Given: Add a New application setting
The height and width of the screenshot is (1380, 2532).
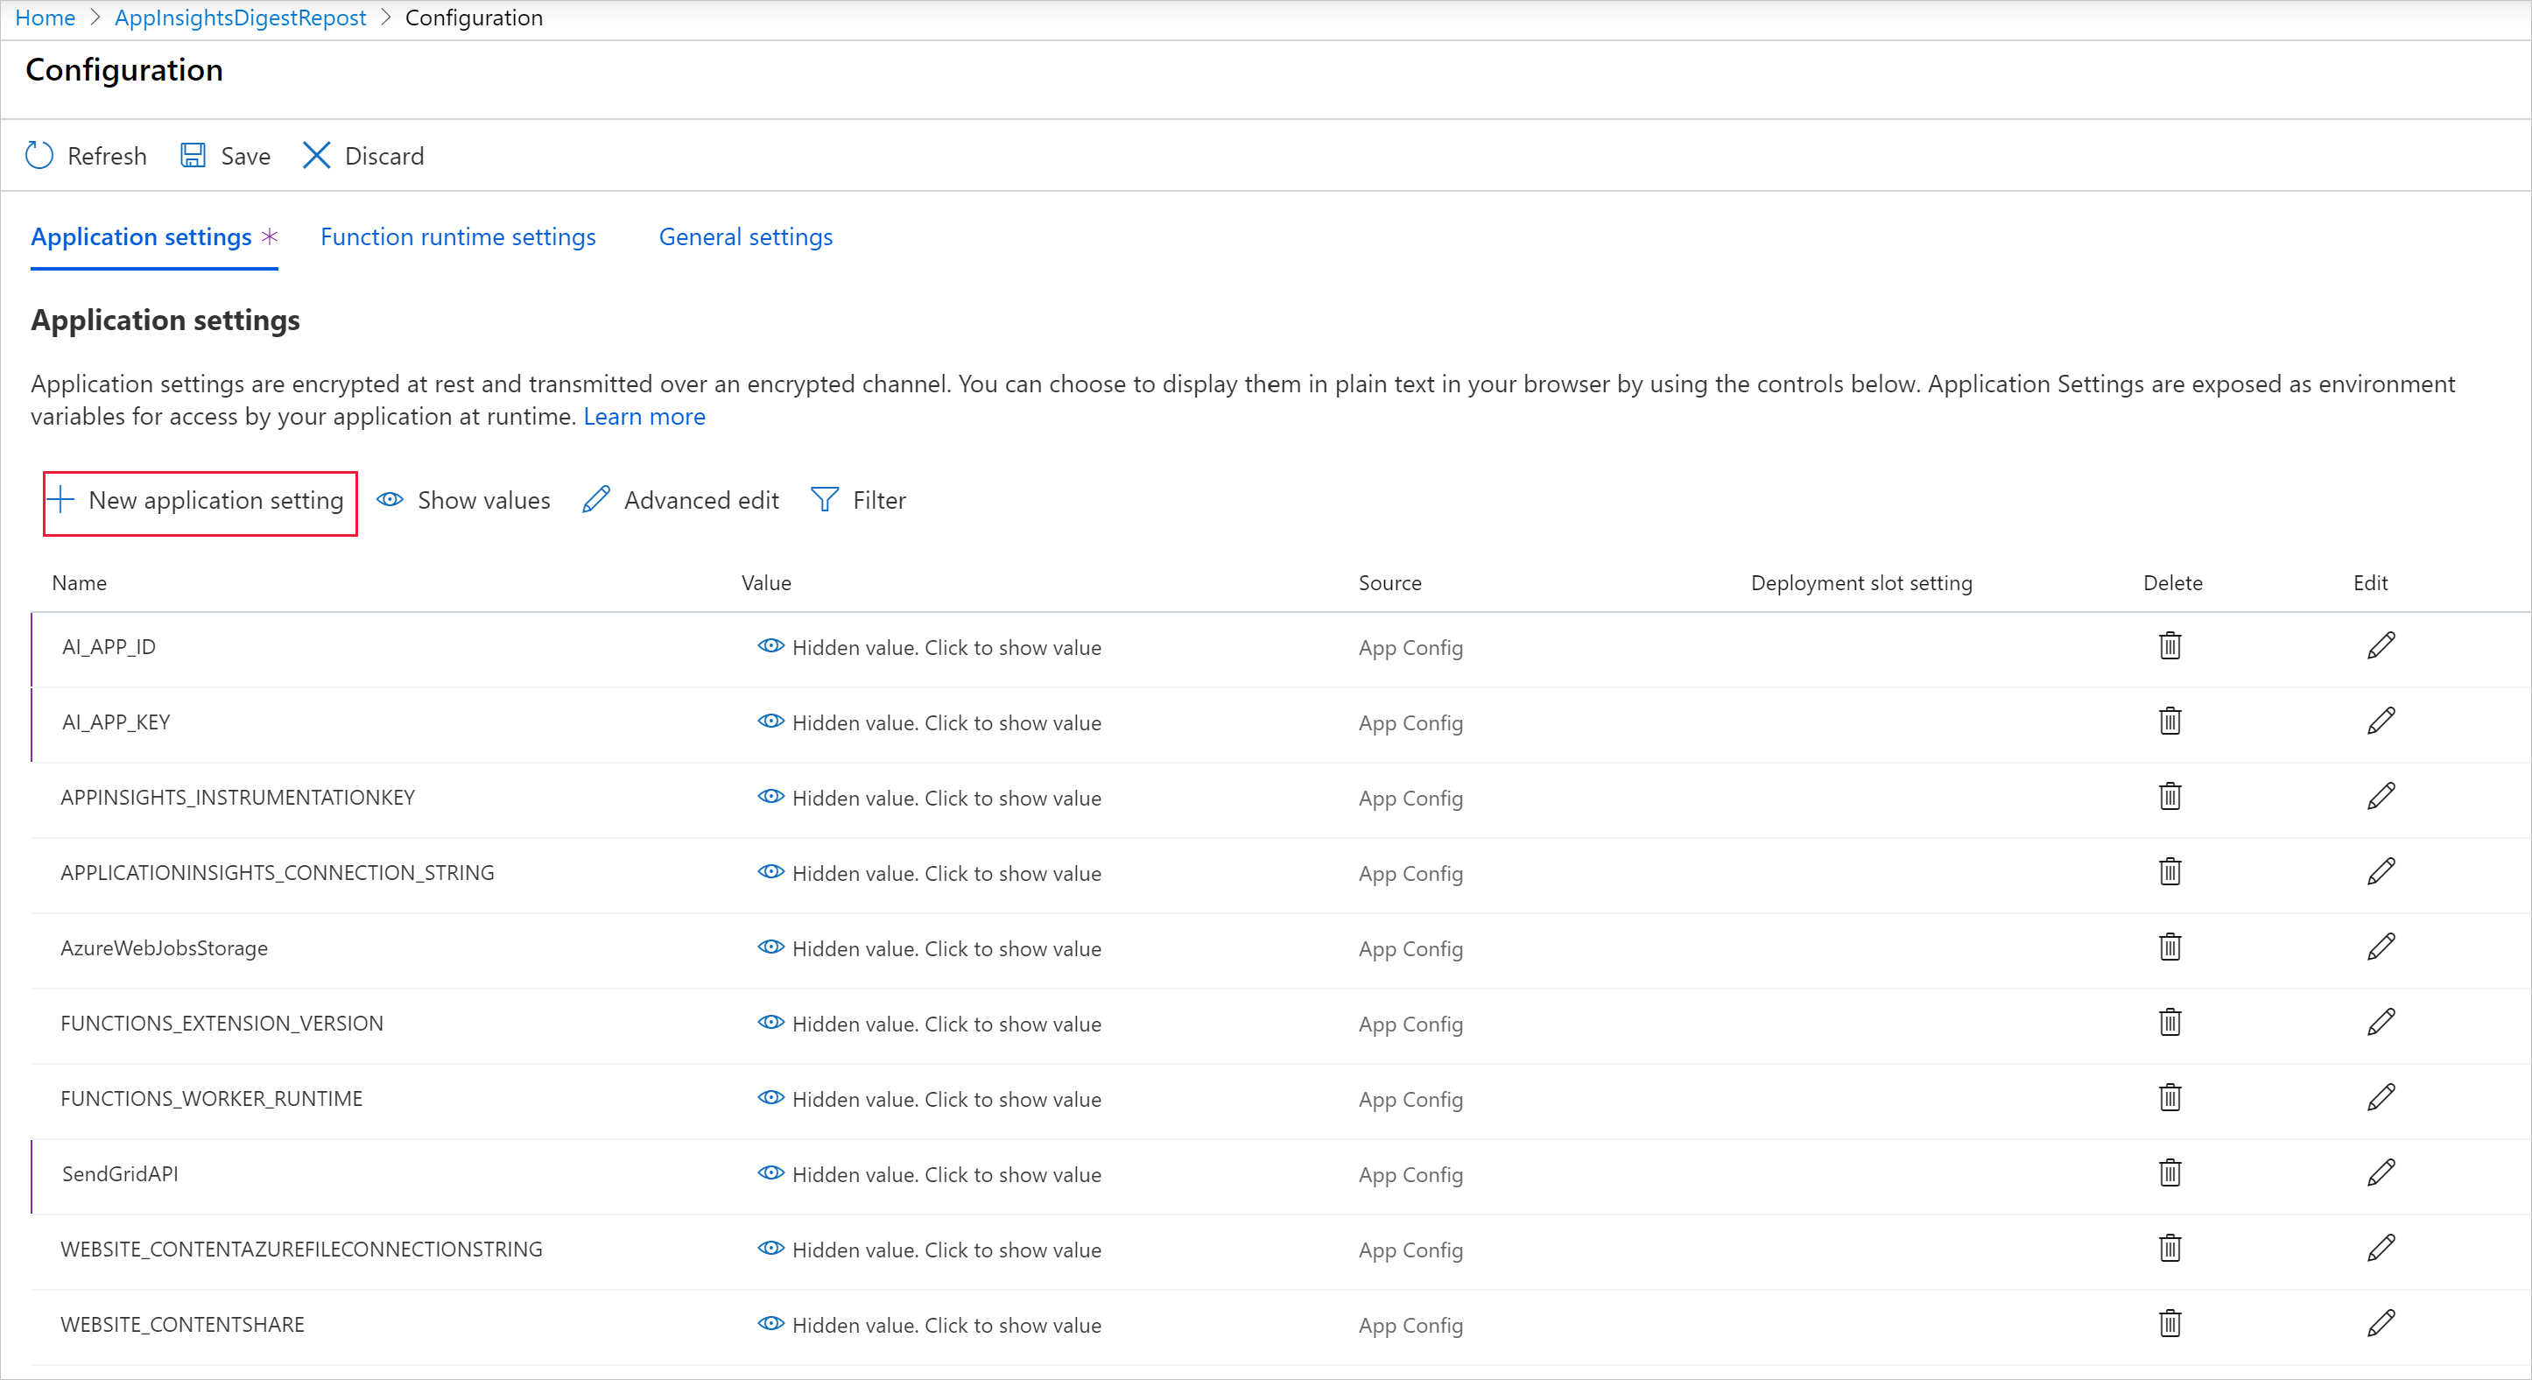Looking at the screenshot, I should pos(200,500).
